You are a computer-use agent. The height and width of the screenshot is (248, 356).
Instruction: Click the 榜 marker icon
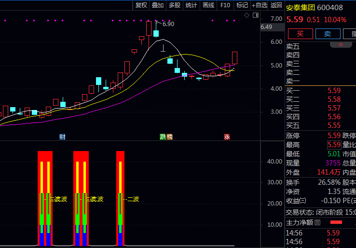[169, 137]
